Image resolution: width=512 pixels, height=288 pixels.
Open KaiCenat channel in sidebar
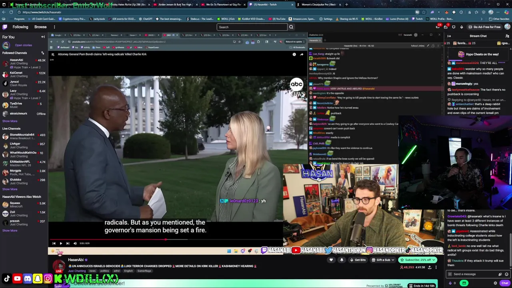[x=24, y=74]
